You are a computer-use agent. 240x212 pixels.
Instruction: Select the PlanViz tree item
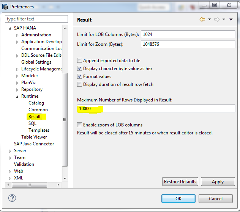coord(28,83)
